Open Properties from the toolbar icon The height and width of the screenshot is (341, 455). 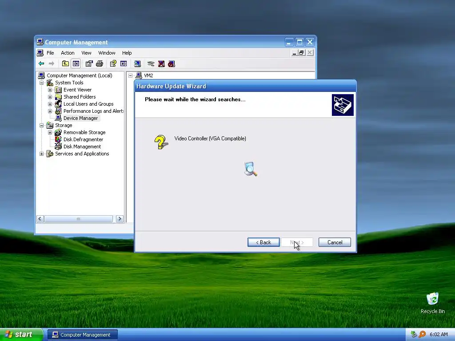point(89,63)
